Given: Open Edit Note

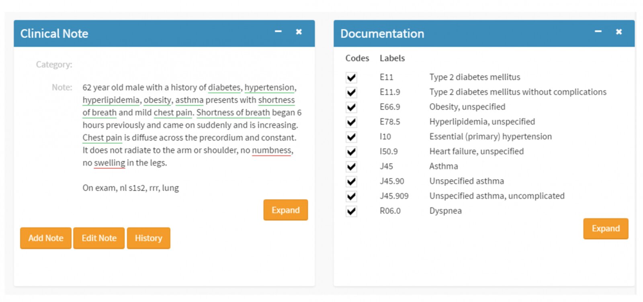Looking at the screenshot, I should (99, 238).
